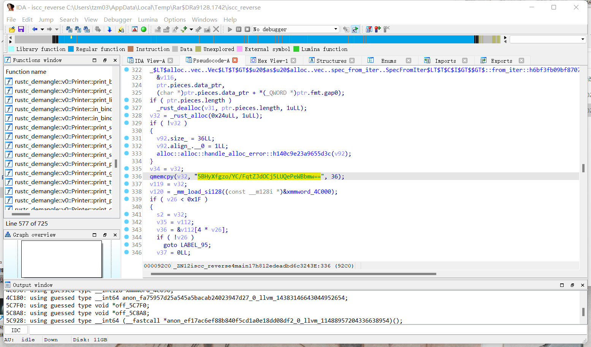
Task: Click the grey binoculars search-next icon
Action: [98, 29]
